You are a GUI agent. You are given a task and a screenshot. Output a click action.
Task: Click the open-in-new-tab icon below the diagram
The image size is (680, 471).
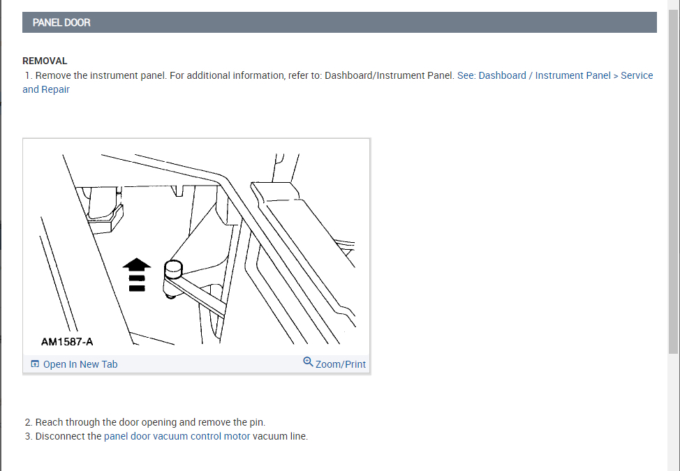point(35,364)
